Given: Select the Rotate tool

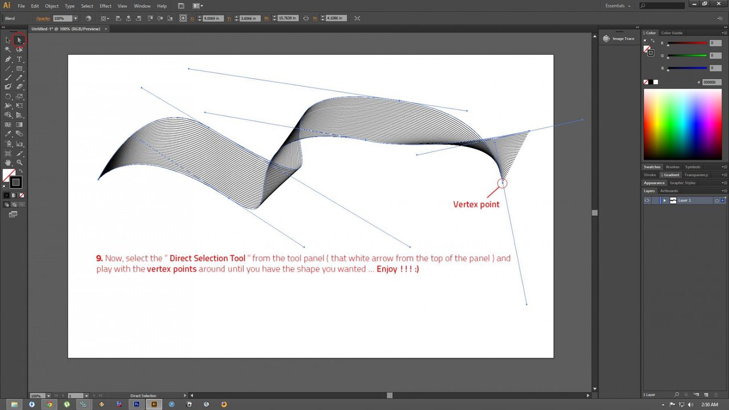Looking at the screenshot, I should (8, 96).
